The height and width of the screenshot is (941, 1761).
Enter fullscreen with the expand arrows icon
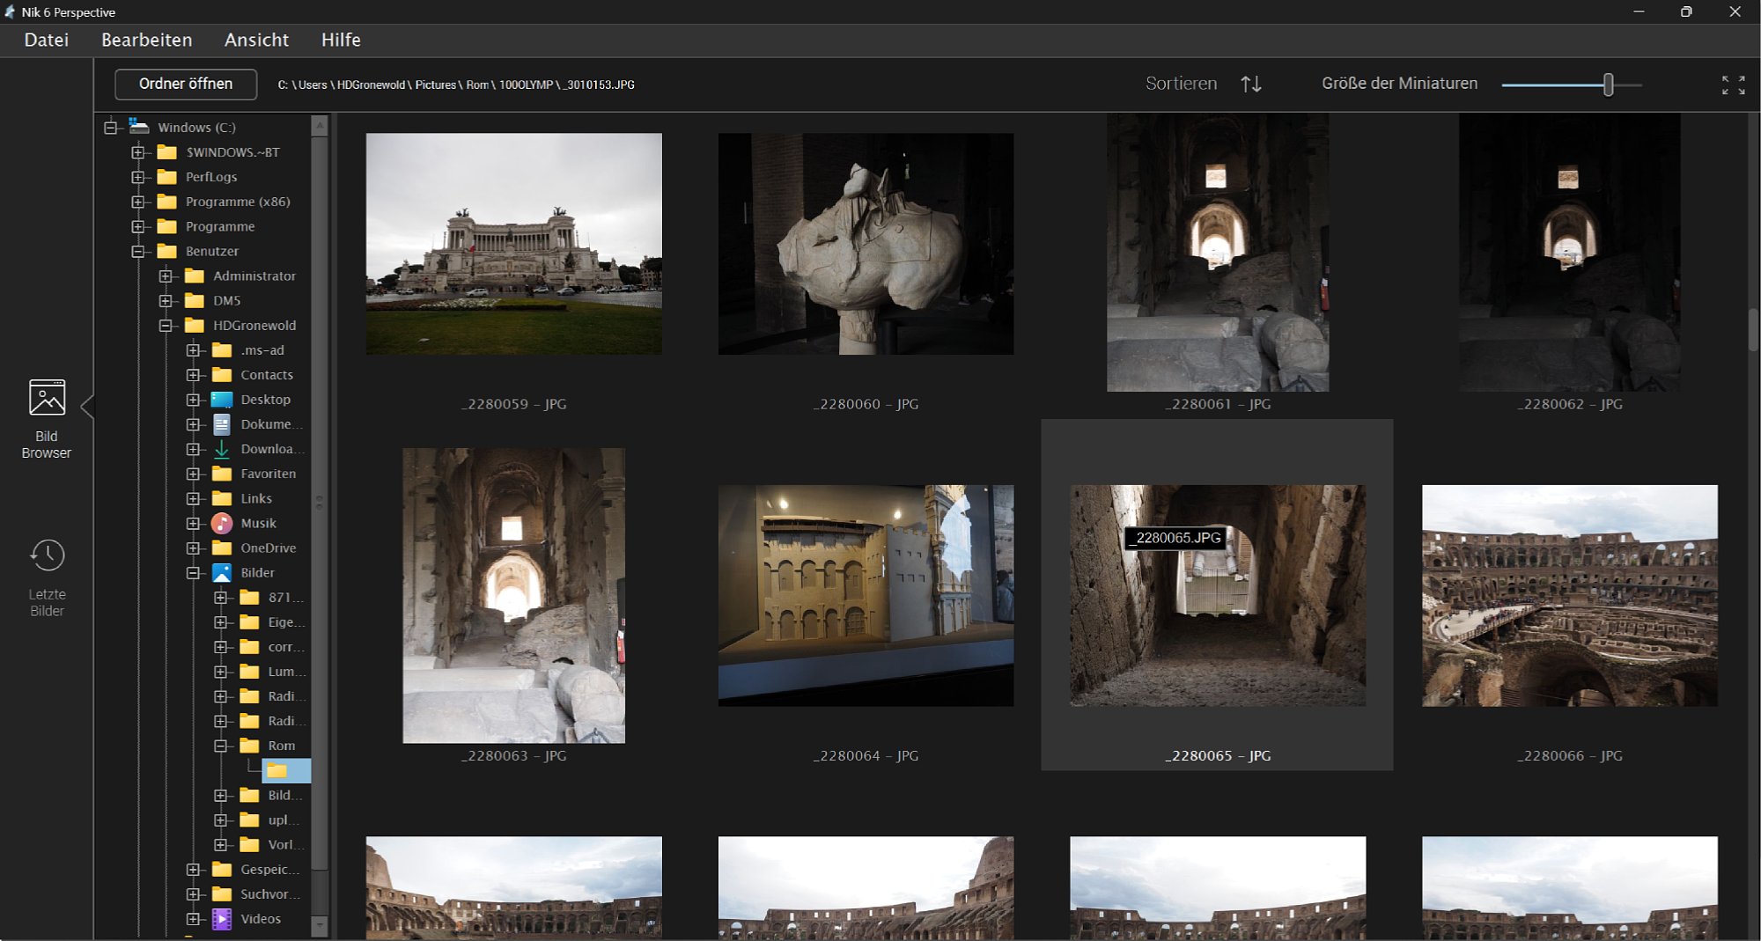[x=1733, y=85]
